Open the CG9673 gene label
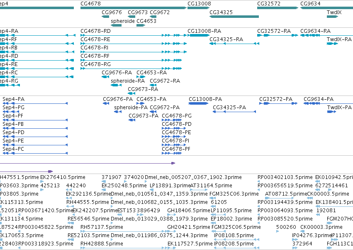Image resolution: width=353 pixels, height=250 pixels. point(138,12)
